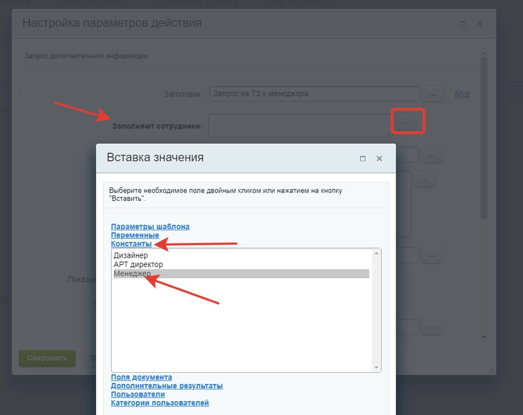Click the '...' button next to Заголовок field
Viewport: 523px width, 415px height.
coord(432,95)
